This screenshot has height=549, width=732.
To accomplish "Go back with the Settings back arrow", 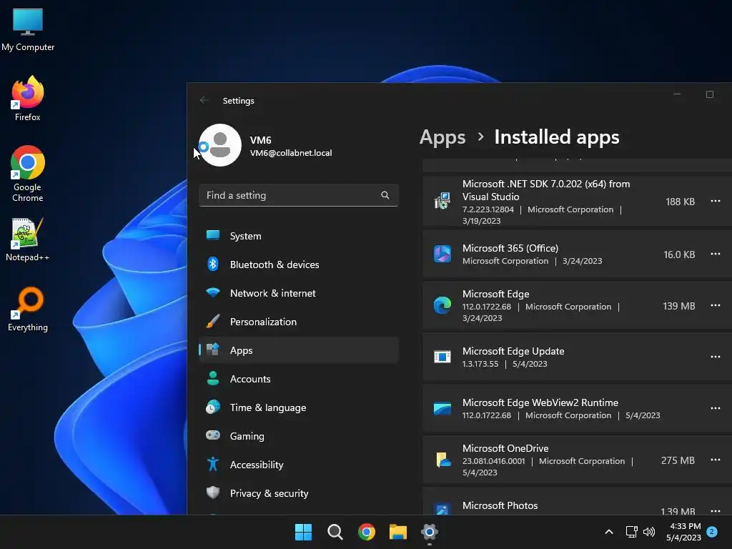I will (204, 100).
